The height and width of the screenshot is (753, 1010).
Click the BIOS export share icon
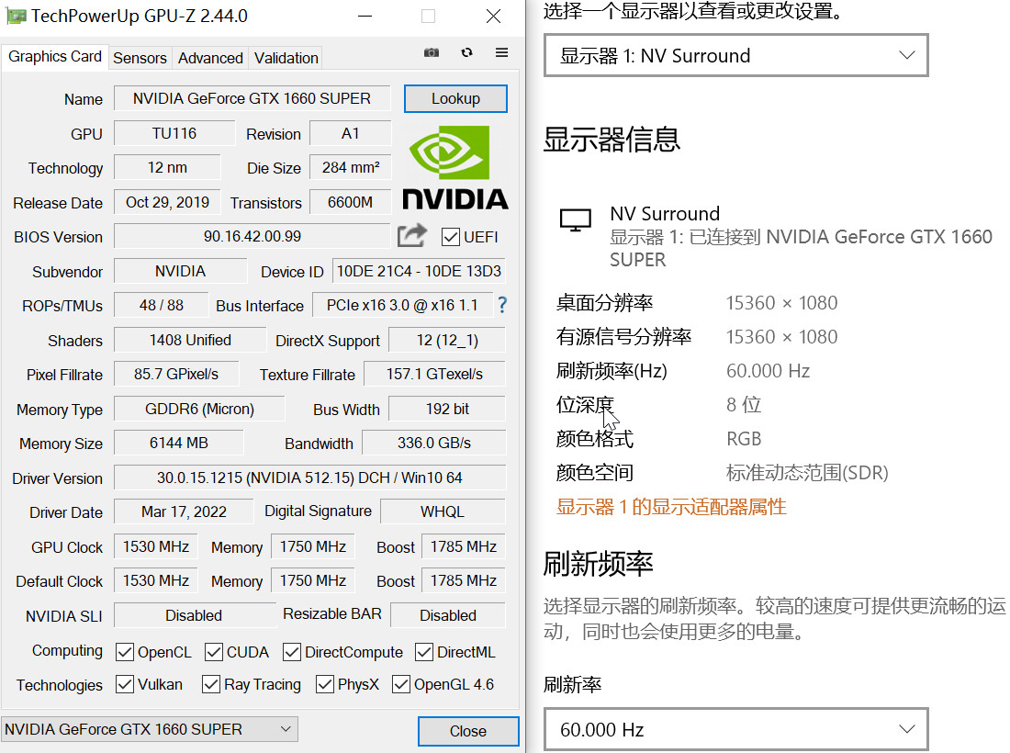tap(412, 236)
